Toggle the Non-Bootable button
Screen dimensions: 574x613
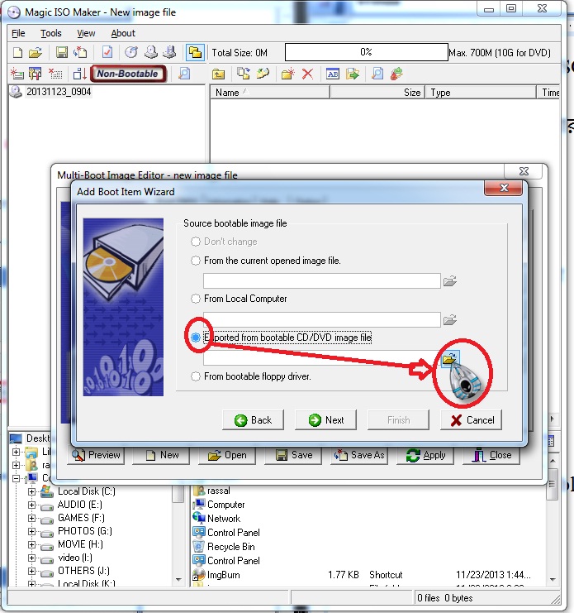coord(128,74)
